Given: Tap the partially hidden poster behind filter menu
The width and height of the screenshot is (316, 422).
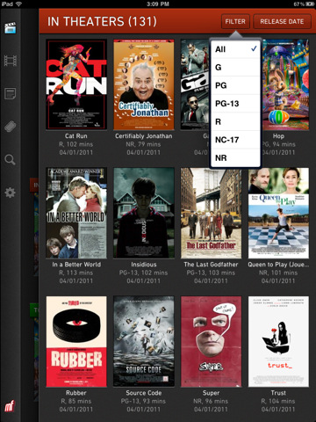Looking at the screenshot, I should point(195,84).
